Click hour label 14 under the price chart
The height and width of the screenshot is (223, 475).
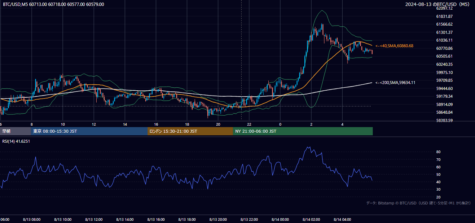click(x=125, y=124)
